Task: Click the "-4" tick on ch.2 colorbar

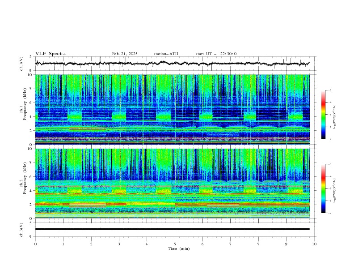Action: tap(329, 176)
